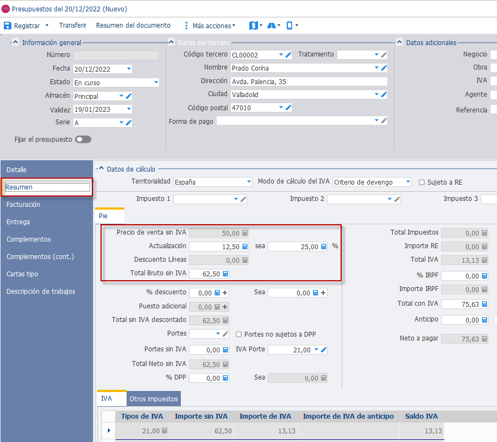This screenshot has width=497, height=442.
Task: Switch to the Otros impuestos tab
Action: click(154, 399)
